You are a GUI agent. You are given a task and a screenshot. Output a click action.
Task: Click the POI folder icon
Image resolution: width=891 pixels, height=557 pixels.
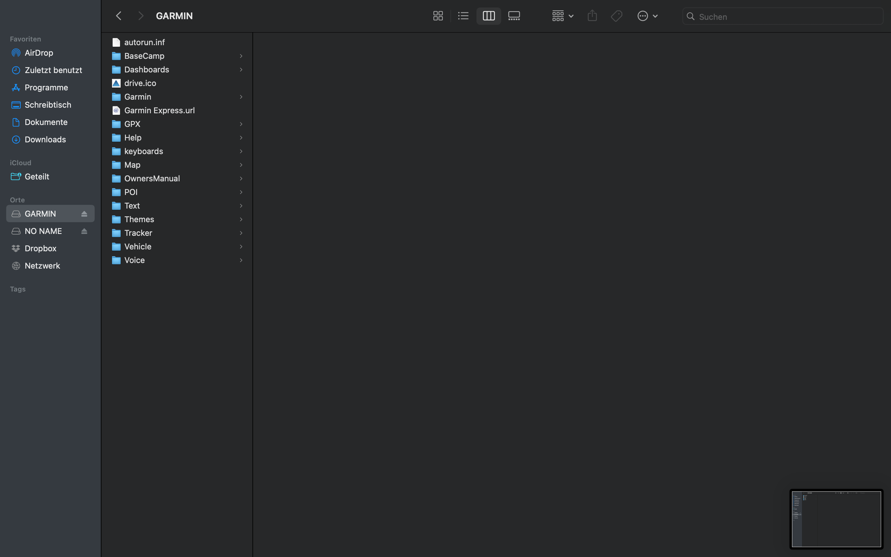click(116, 192)
